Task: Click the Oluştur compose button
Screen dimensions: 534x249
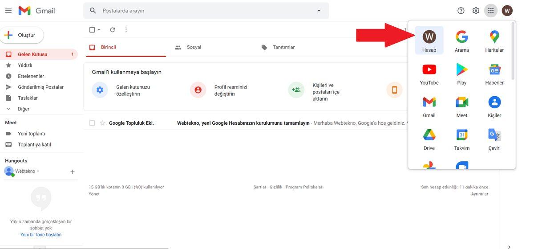Action: [22, 35]
